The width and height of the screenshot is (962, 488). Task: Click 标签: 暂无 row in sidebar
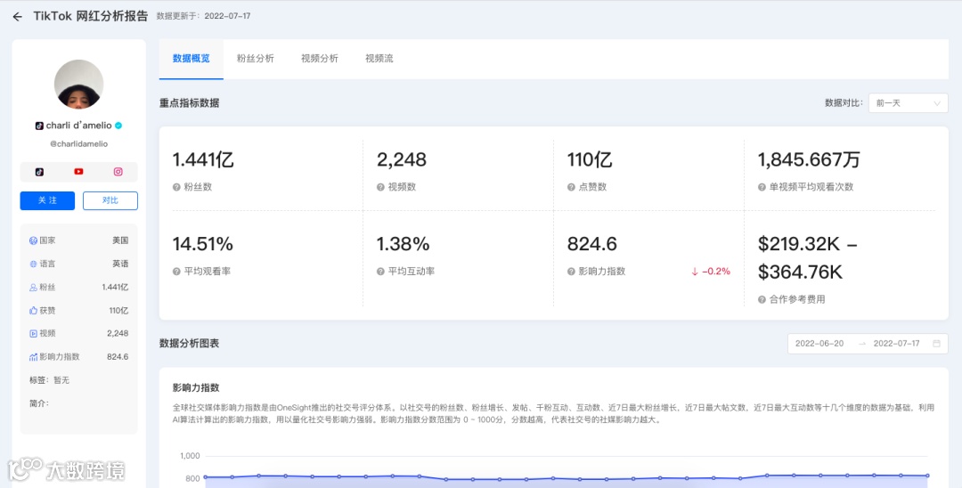49,380
